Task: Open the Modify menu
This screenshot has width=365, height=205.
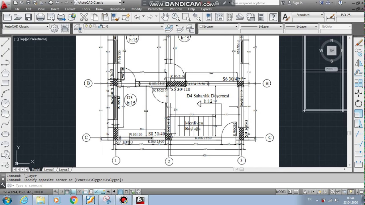Action: coord(136,9)
